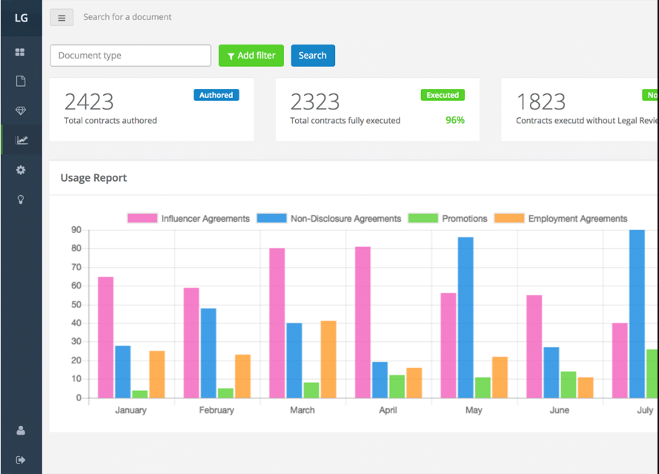This screenshot has height=474, width=659.
Task: Open the hamburger menu next to search
Action: pos(61,16)
